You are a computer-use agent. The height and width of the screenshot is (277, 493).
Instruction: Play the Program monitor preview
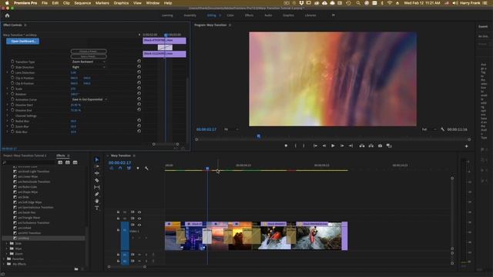(333, 145)
